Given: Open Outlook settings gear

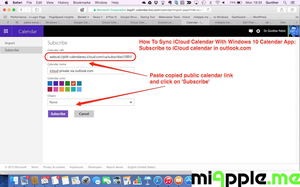Looking at the screenshot, I should 258,31.
